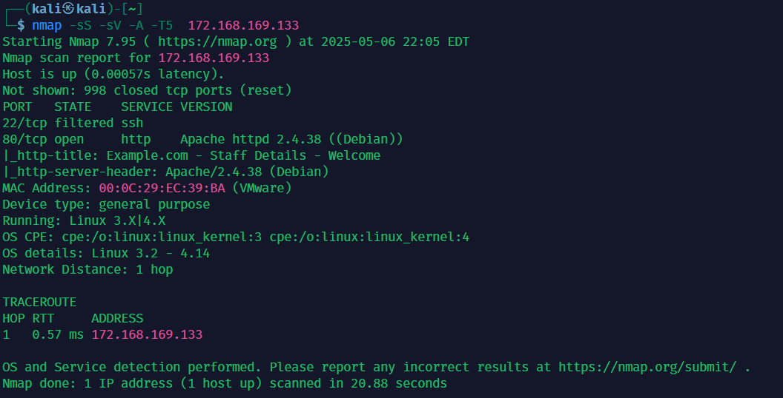The width and height of the screenshot is (783, 398).
Task: Click the traceroute hop IP address
Action: coord(147,334)
